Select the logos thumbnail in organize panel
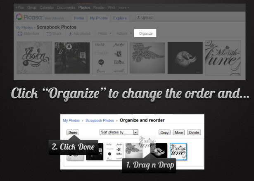 coord(114,152)
